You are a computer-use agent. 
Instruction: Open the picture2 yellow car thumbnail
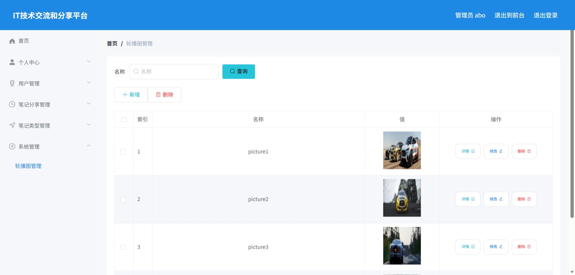[x=402, y=198]
